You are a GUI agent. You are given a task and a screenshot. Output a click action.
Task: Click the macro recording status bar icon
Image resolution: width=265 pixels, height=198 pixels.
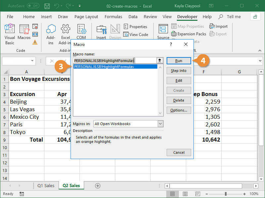22,194
